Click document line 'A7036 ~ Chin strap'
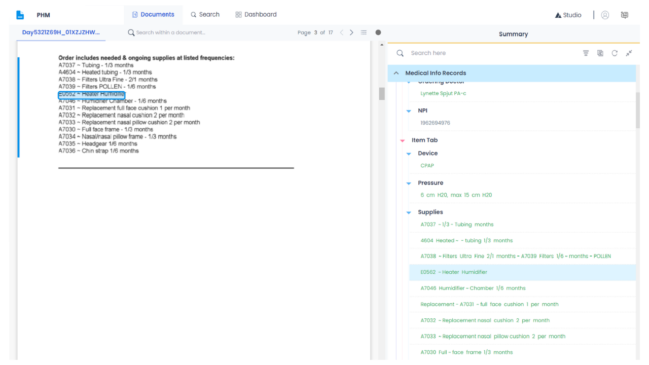 pos(98,151)
